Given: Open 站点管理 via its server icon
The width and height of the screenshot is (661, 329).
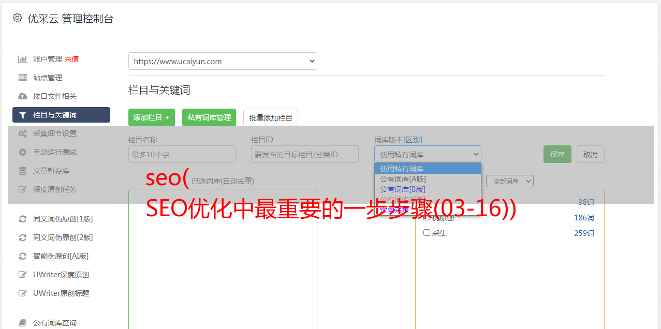Looking at the screenshot, I should (x=23, y=78).
